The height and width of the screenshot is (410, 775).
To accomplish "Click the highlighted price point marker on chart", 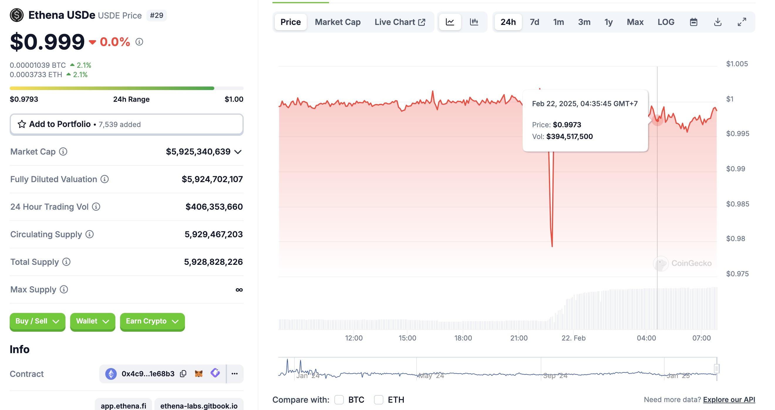I will click(x=658, y=120).
